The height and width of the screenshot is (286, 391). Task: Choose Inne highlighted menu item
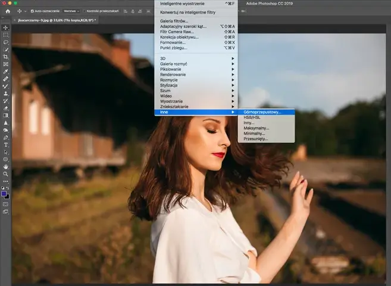(x=196, y=112)
